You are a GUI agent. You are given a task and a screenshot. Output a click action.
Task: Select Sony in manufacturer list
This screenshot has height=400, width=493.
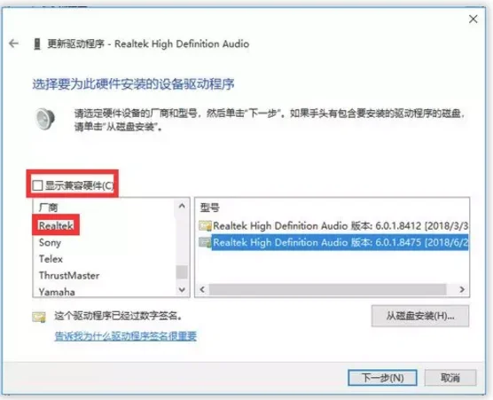coord(50,242)
